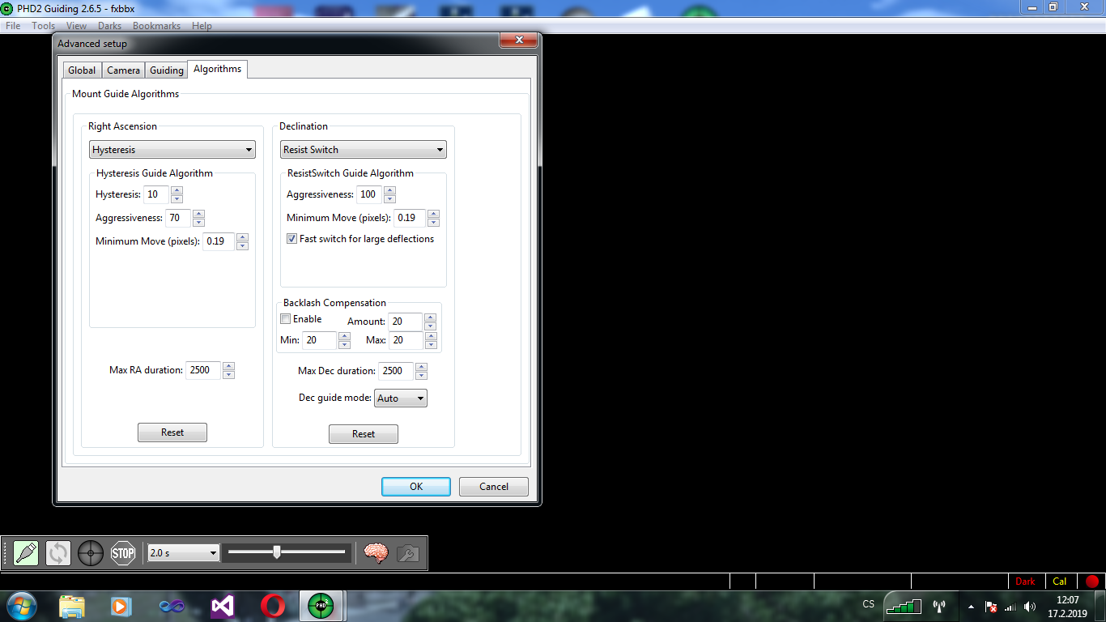The width and height of the screenshot is (1106, 622).
Task: Uncheck Fast switch for large deflections
Action: (x=292, y=239)
